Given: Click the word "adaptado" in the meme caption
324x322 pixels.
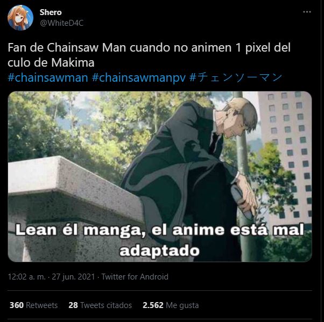Looking at the screenshot, I should [x=159, y=251].
